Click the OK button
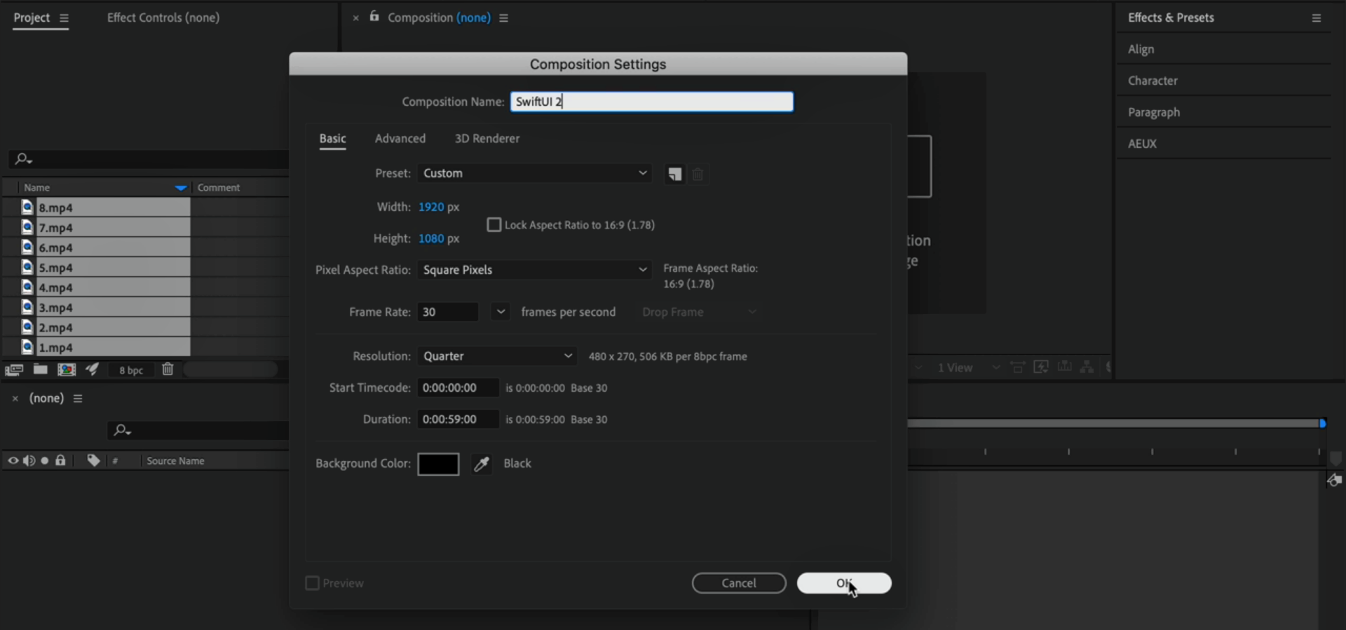The width and height of the screenshot is (1346, 630). tap(844, 583)
